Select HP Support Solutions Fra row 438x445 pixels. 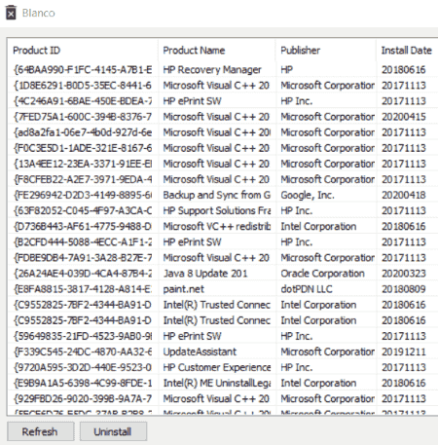click(222, 210)
